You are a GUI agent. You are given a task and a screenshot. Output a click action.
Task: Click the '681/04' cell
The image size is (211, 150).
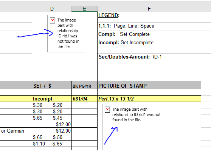click(x=84, y=99)
